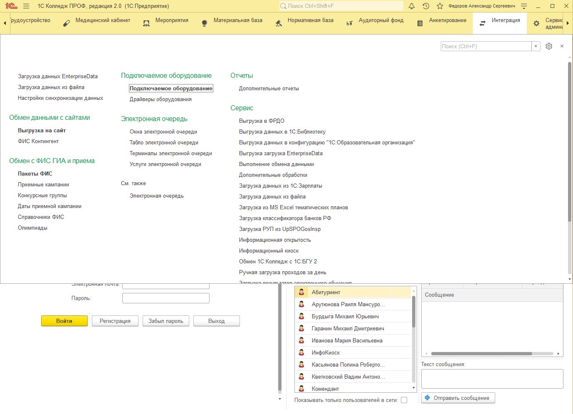Click the 1C application logo icon
This screenshot has height=414, width=573.
pyautogui.click(x=11, y=6)
